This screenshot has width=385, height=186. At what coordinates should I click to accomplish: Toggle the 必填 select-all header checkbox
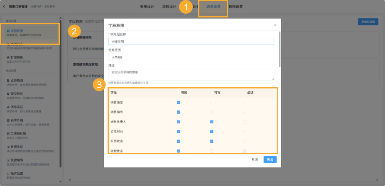tap(245, 93)
